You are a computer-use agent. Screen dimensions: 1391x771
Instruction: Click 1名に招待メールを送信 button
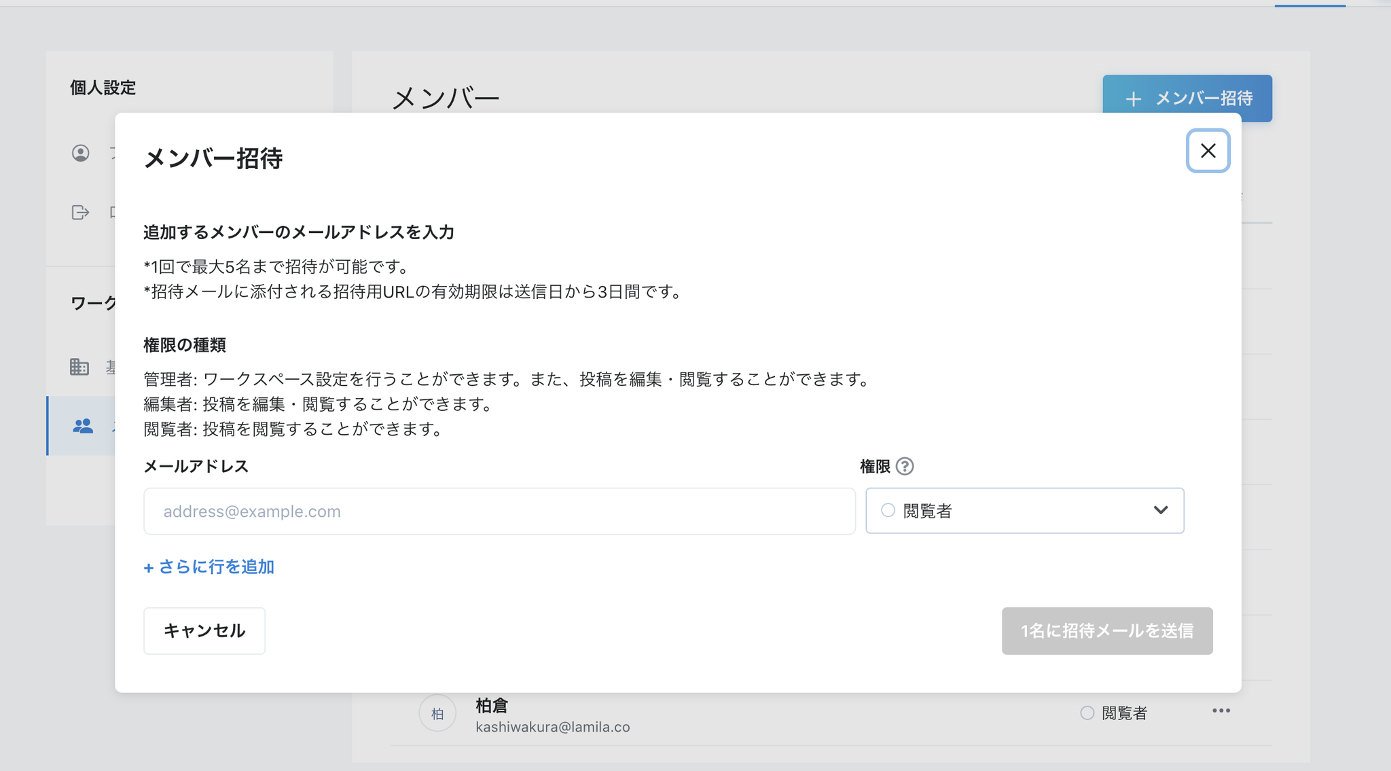[x=1106, y=631]
